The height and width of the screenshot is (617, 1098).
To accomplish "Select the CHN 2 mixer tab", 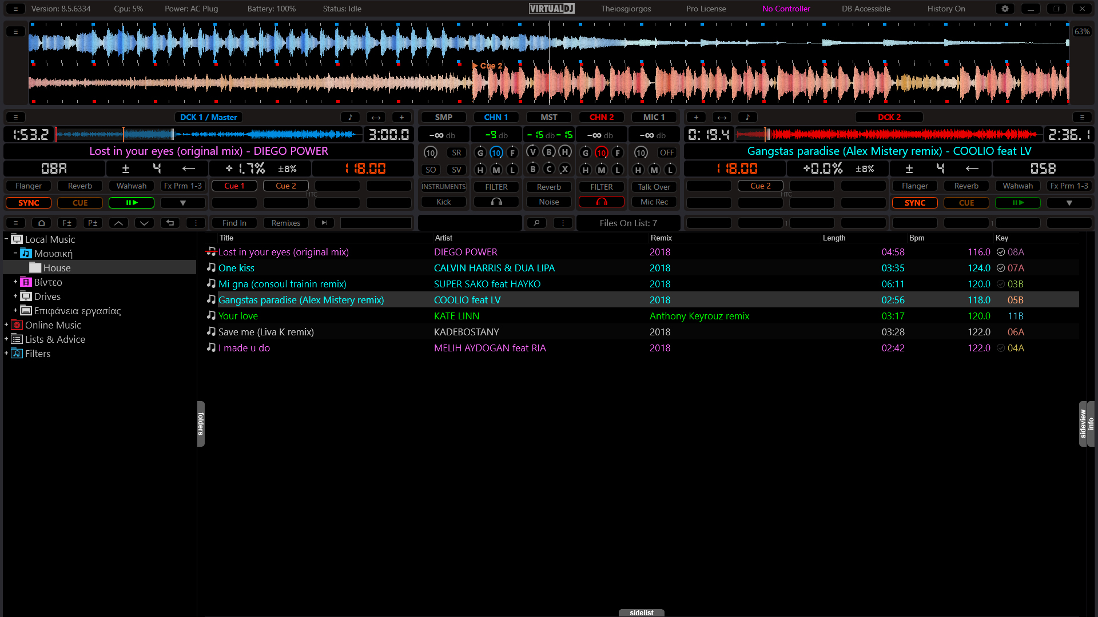I will 602,117.
